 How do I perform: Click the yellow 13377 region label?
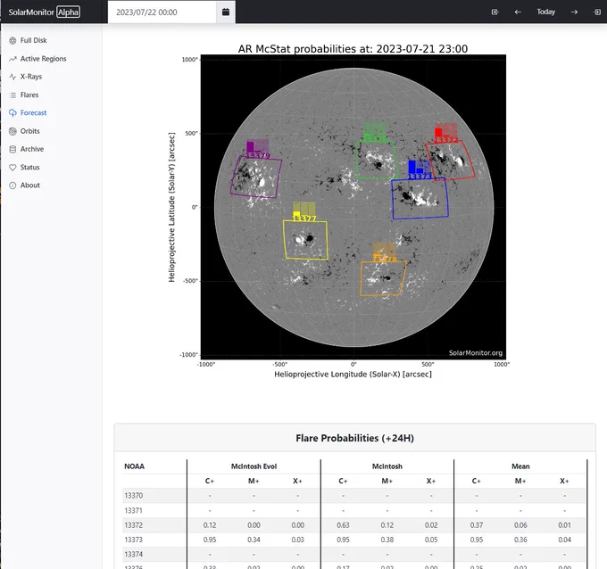coord(304,219)
